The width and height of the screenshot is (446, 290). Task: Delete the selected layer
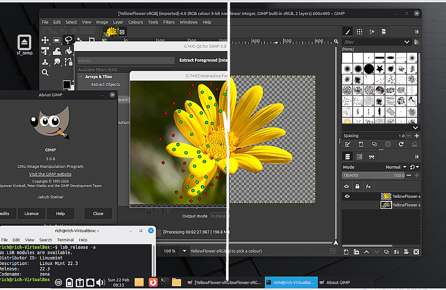416,252
